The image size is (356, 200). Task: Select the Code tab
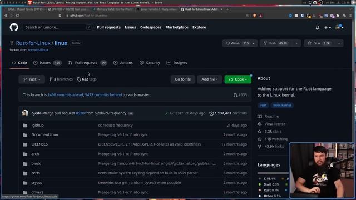tap(19, 63)
